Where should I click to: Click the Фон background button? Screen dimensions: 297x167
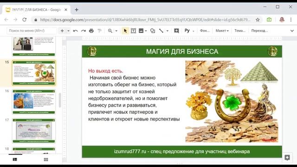205,31
